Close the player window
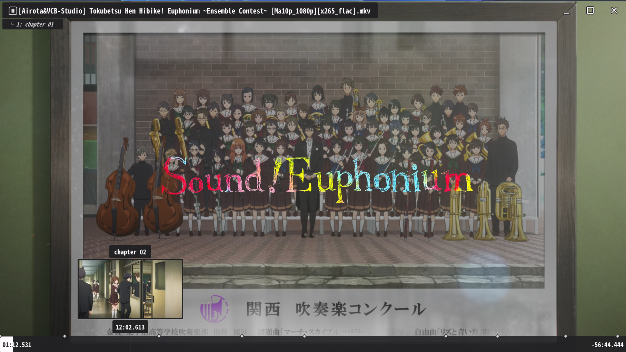626x352 pixels. point(614,11)
